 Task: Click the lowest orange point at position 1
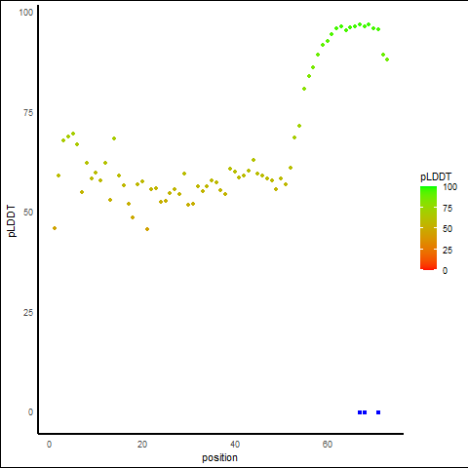(55, 228)
